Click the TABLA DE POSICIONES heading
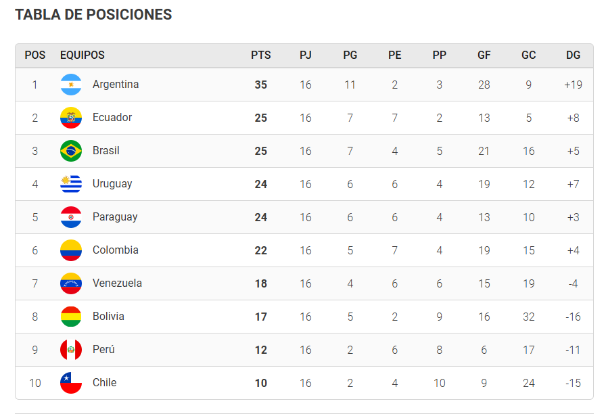 pyautogui.click(x=93, y=15)
